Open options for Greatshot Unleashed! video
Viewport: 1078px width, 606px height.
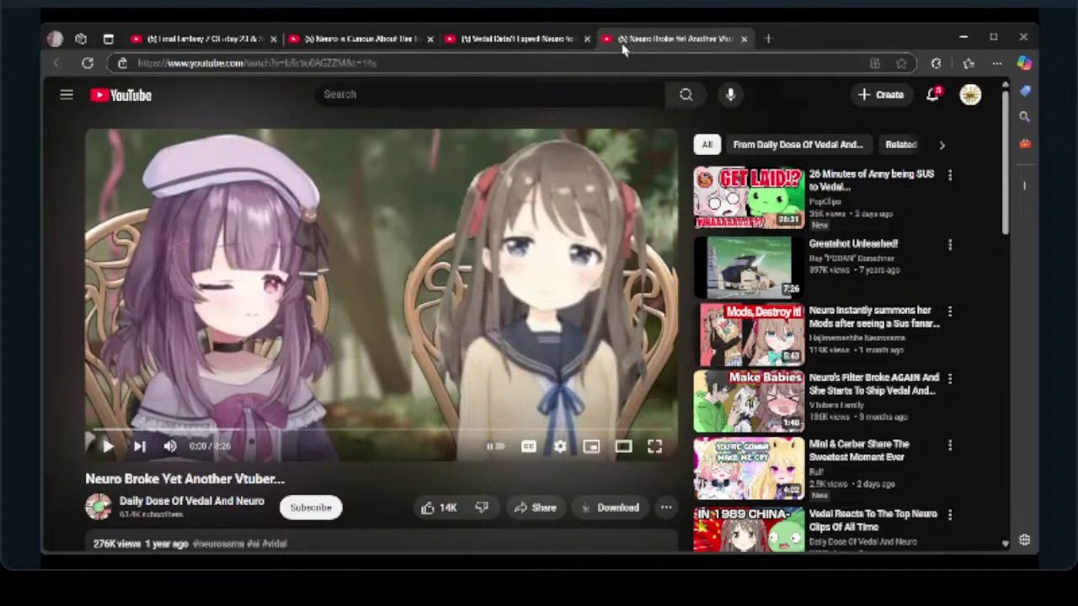(950, 245)
